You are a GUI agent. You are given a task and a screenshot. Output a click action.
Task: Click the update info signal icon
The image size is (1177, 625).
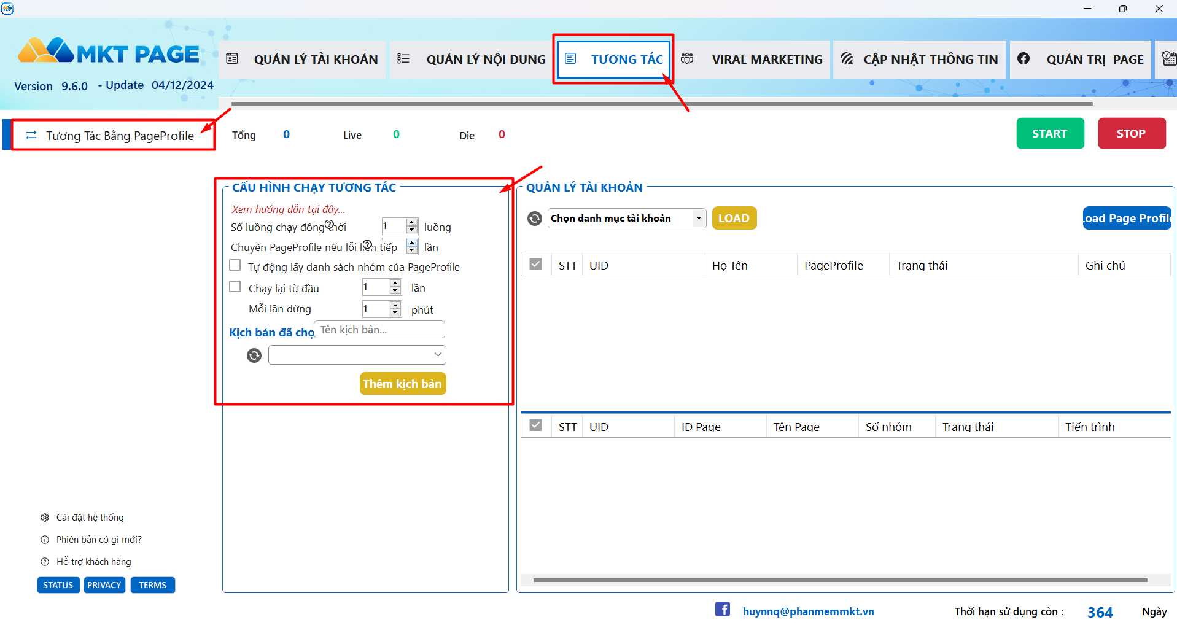point(847,58)
